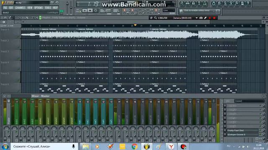This screenshot has height=150, width=268.
Task: Select the Bandicam pencil drawing icon
Action: (x=205, y=18)
